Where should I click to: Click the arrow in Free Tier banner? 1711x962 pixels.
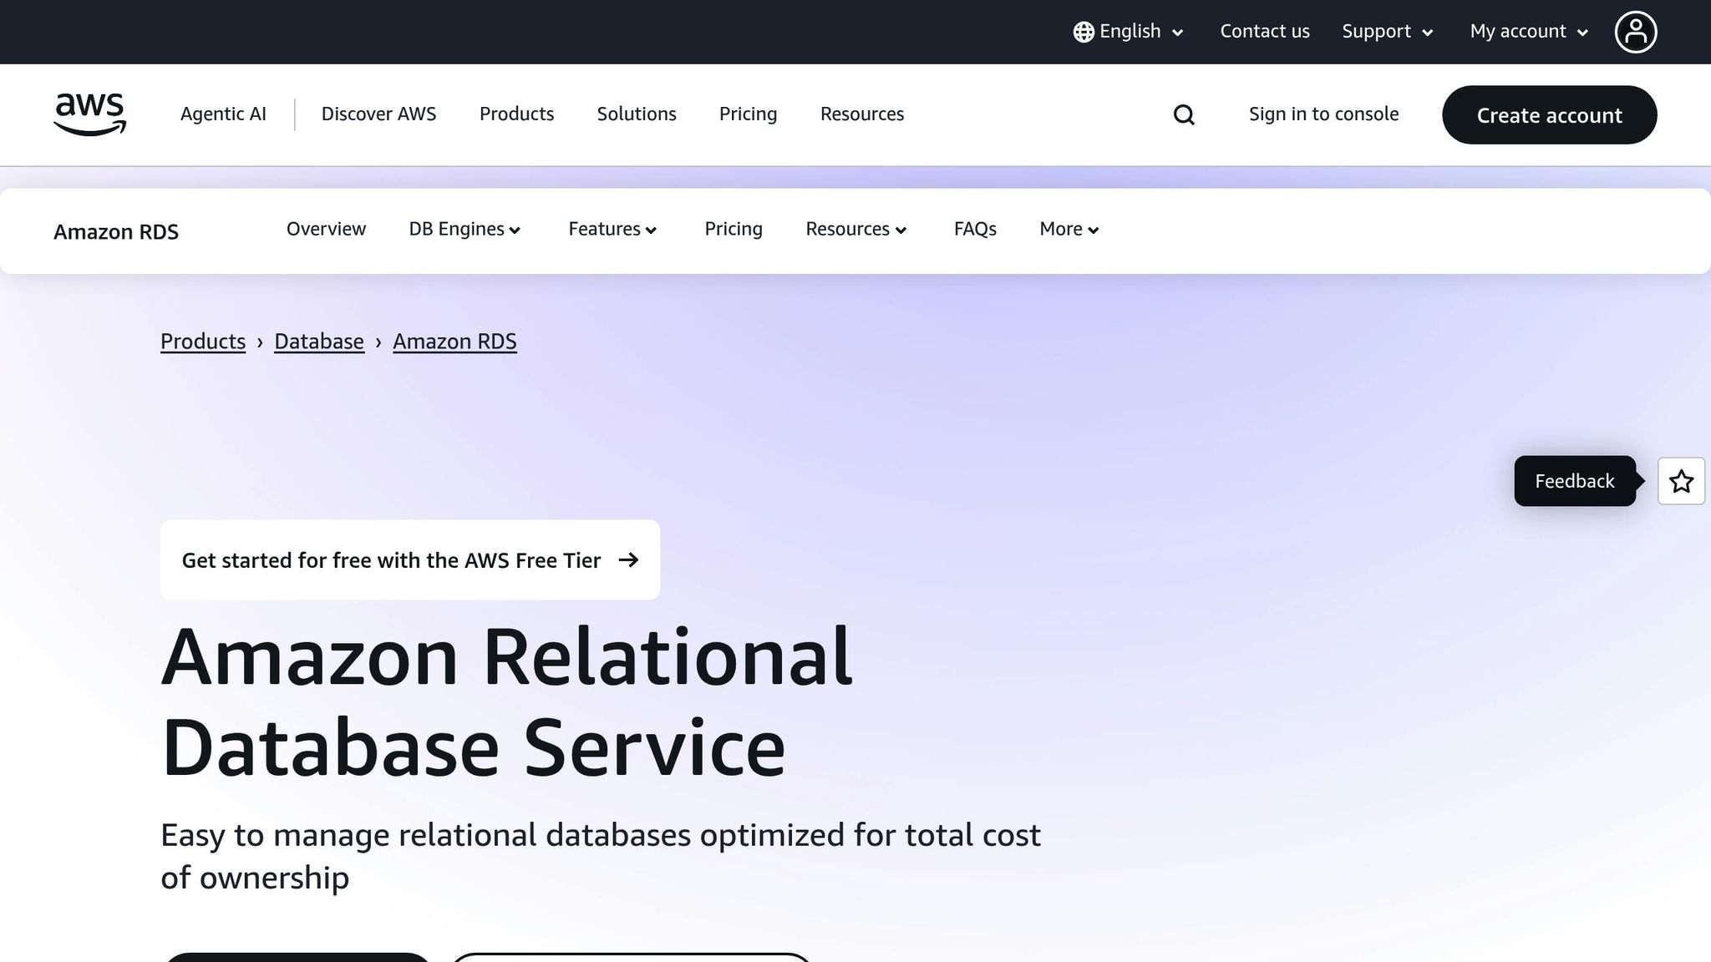coord(628,559)
